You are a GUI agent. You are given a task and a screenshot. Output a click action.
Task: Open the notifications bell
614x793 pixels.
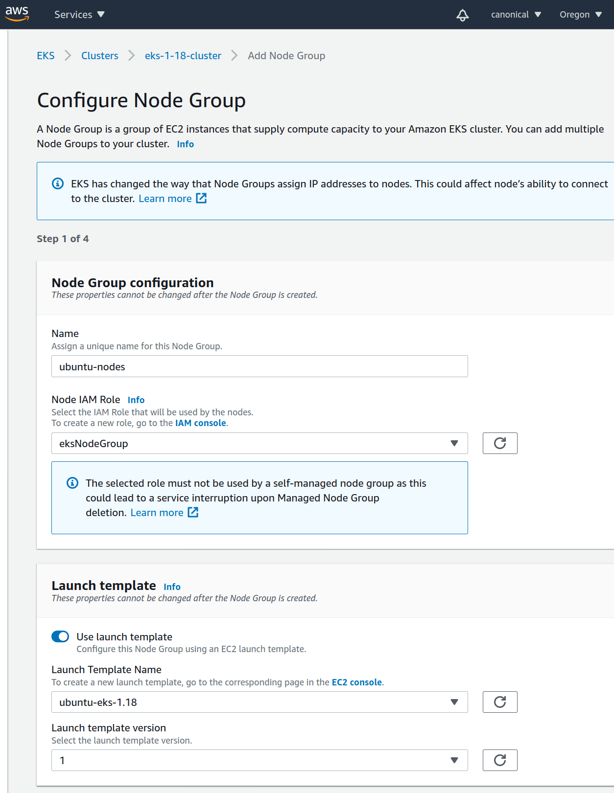pos(463,15)
